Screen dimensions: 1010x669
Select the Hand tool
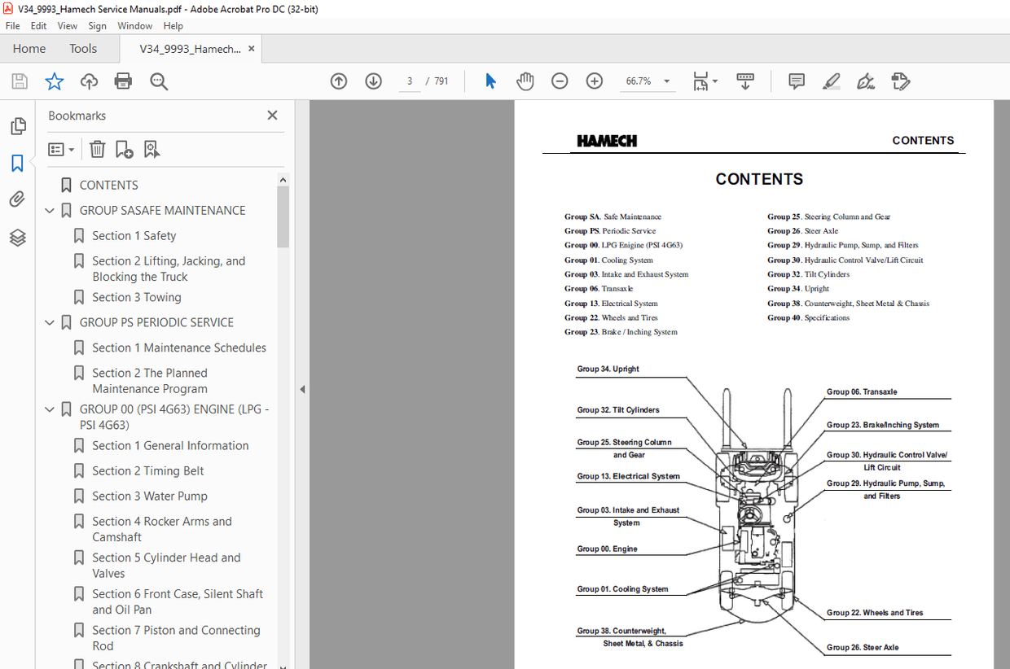pos(525,81)
